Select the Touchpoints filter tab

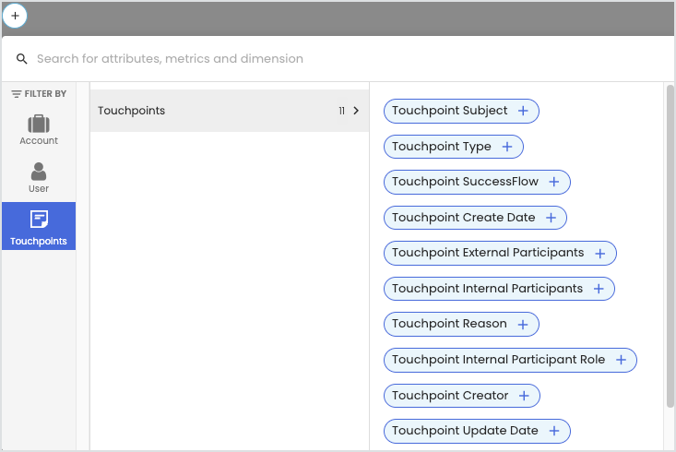[39, 226]
